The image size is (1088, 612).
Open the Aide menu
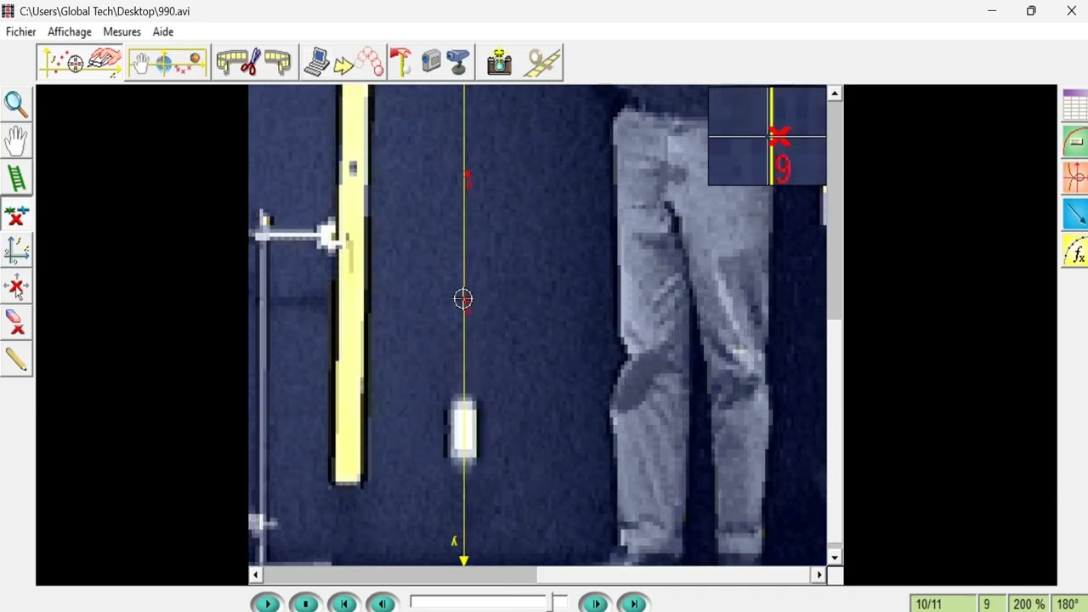click(163, 31)
